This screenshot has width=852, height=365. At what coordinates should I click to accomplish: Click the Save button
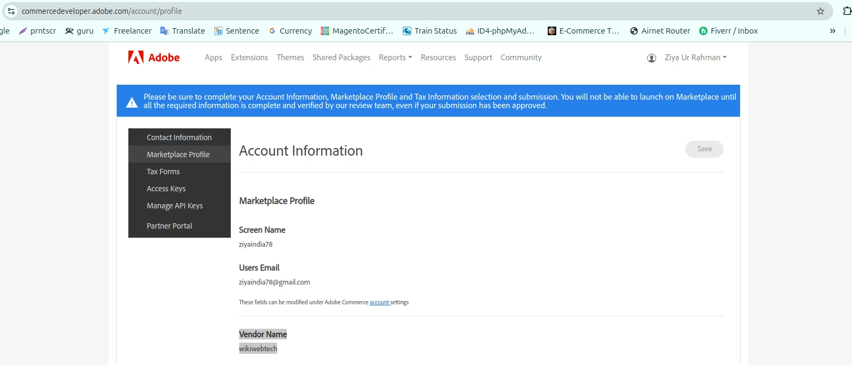coord(704,149)
